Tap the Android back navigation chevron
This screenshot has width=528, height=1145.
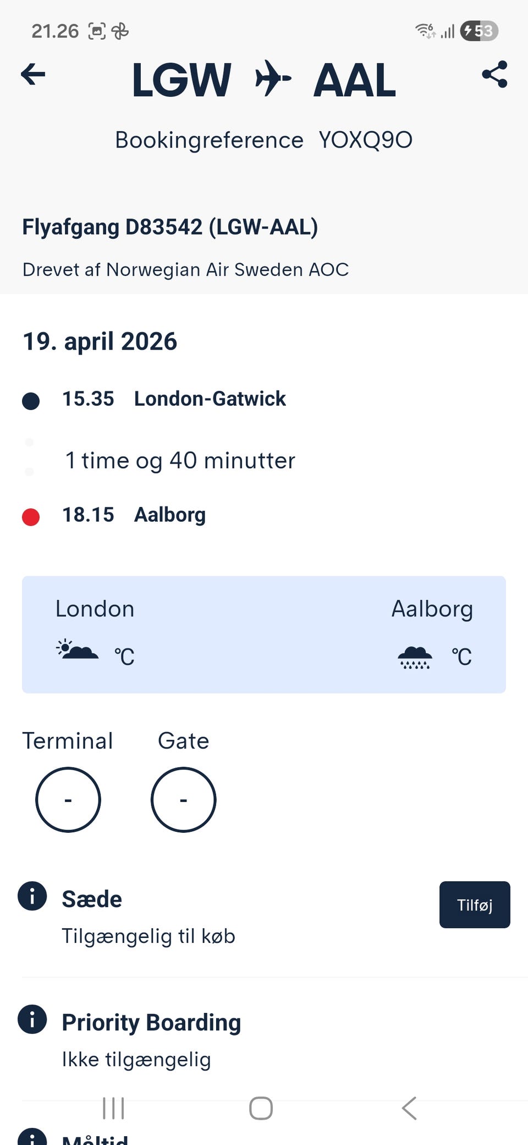(409, 1108)
